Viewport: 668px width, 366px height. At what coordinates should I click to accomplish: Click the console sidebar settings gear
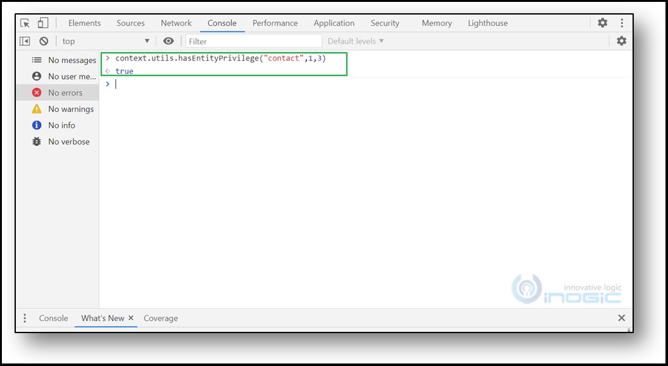click(621, 40)
